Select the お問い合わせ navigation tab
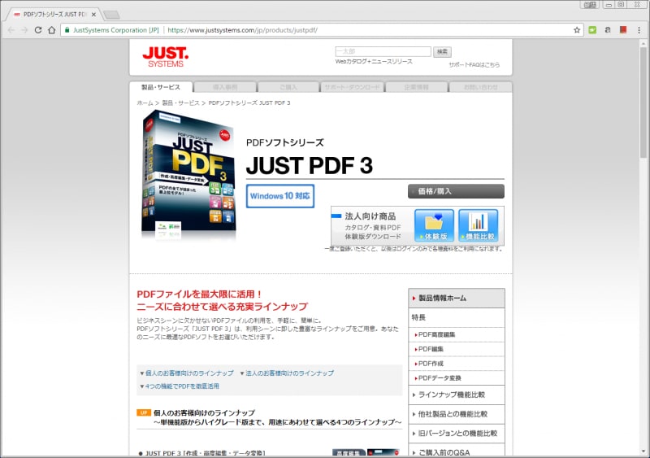650x458 pixels. pos(480,87)
